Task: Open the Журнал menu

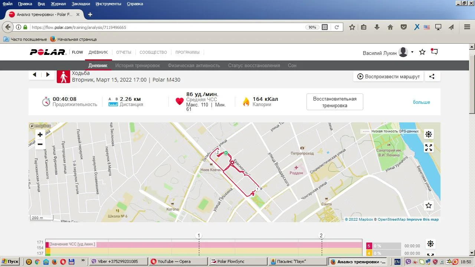Action: [x=58, y=4]
